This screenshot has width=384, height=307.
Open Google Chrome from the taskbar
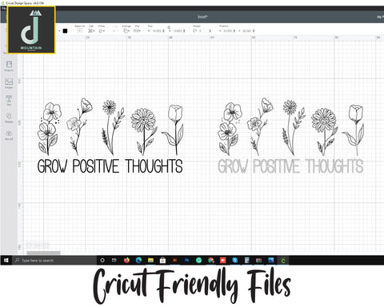[211, 260]
